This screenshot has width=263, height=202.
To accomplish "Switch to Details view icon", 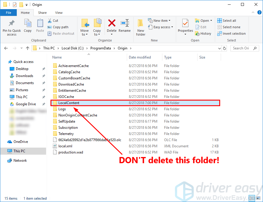I will pyautogui.click(x=252, y=198).
